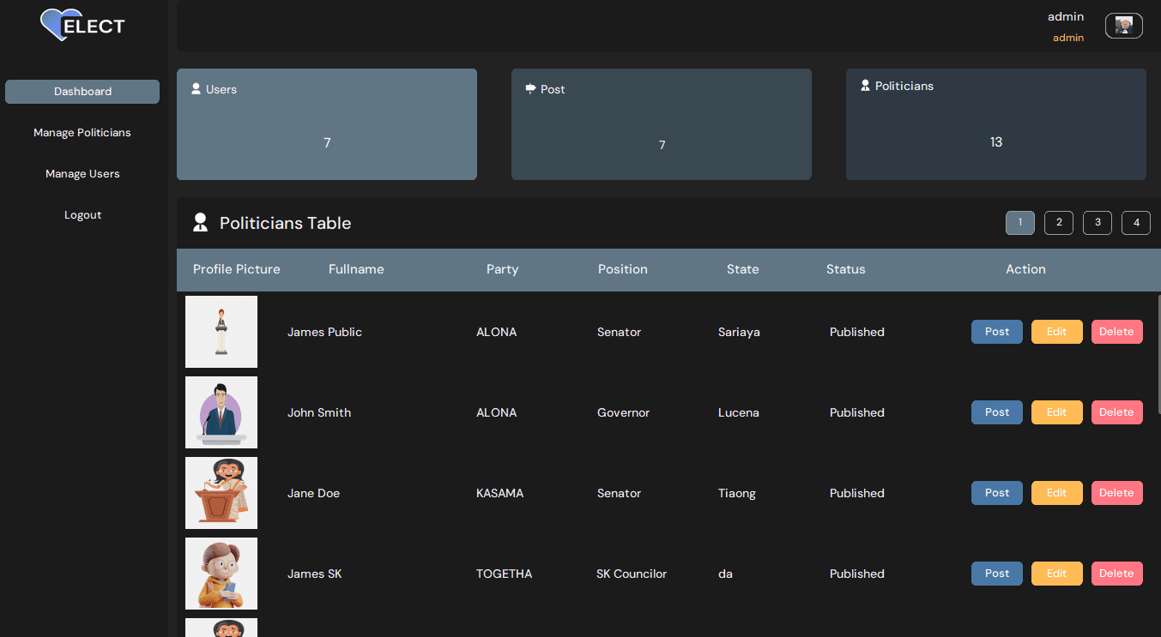The width and height of the screenshot is (1161, 637).
Task: Click the Politicians card person icon
Action: (865, 86)
